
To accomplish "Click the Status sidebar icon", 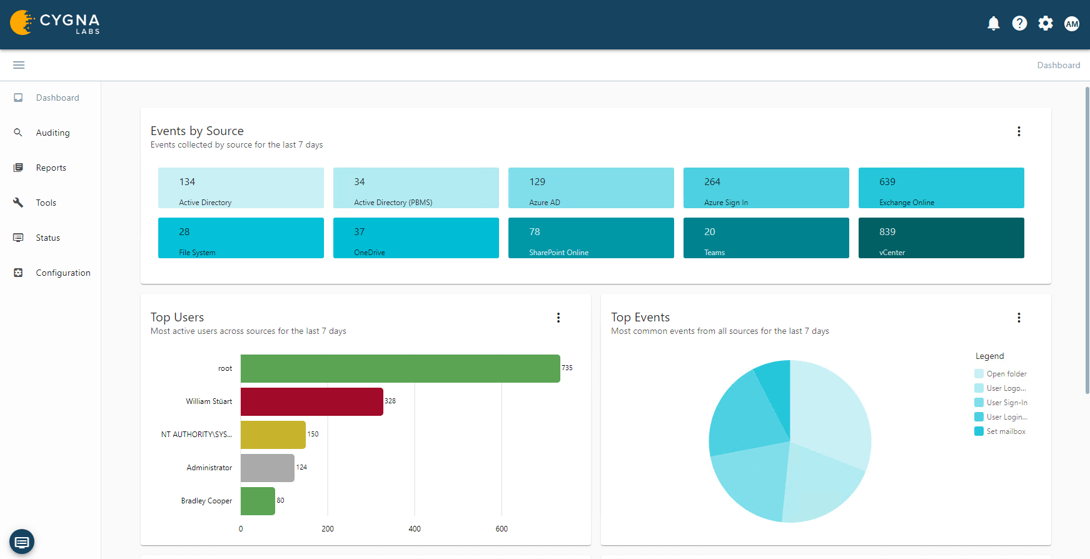I will coord(18,238).
